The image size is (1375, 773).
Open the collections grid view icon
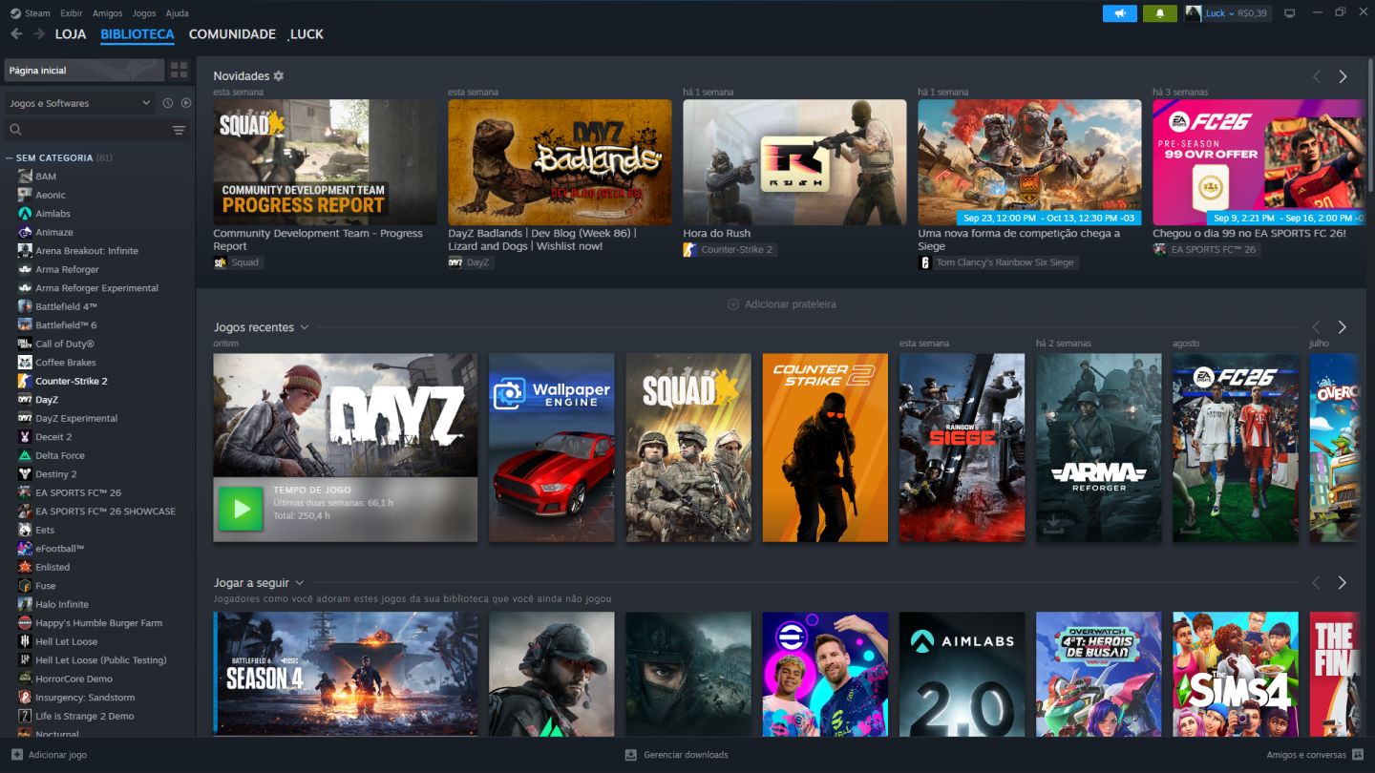(179, 70)
